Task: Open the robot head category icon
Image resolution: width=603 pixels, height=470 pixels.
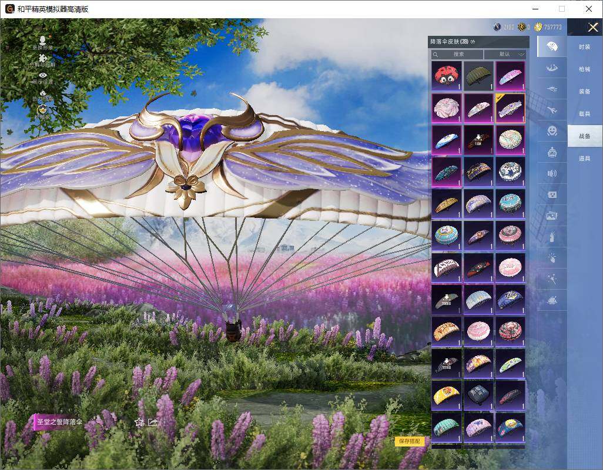Action: 552,153
